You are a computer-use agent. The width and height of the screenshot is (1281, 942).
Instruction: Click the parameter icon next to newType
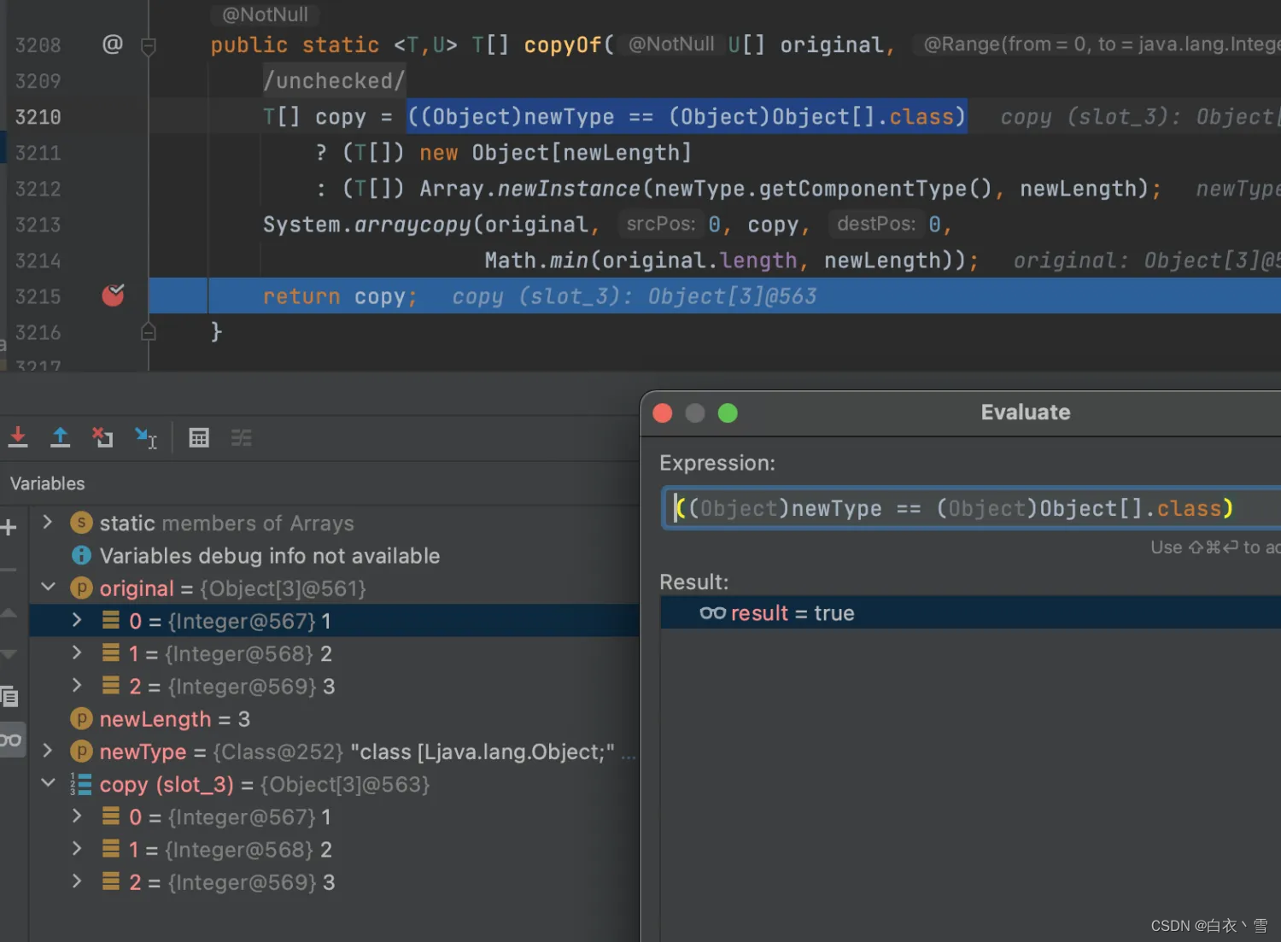[x=81, y=751]
